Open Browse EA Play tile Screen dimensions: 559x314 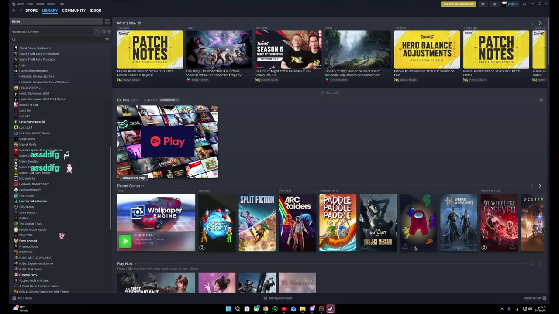(x=167, y=142)
